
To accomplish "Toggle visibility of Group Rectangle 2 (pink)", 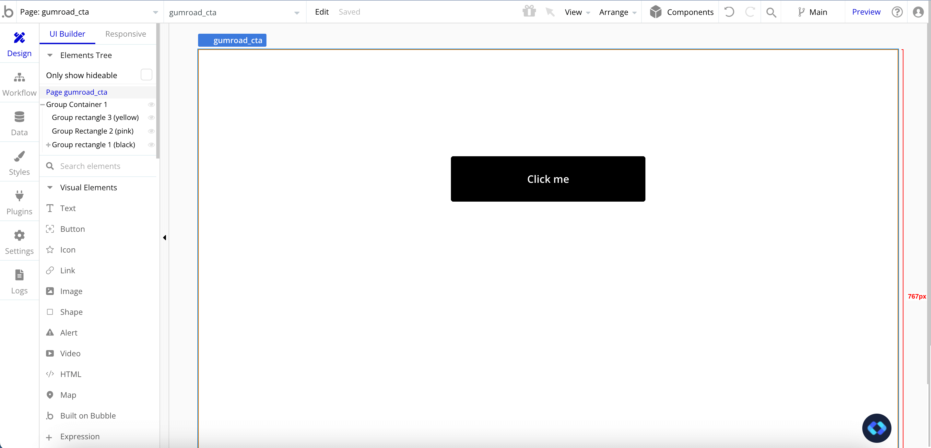I will pyautogui.click(x=151, y=131).
